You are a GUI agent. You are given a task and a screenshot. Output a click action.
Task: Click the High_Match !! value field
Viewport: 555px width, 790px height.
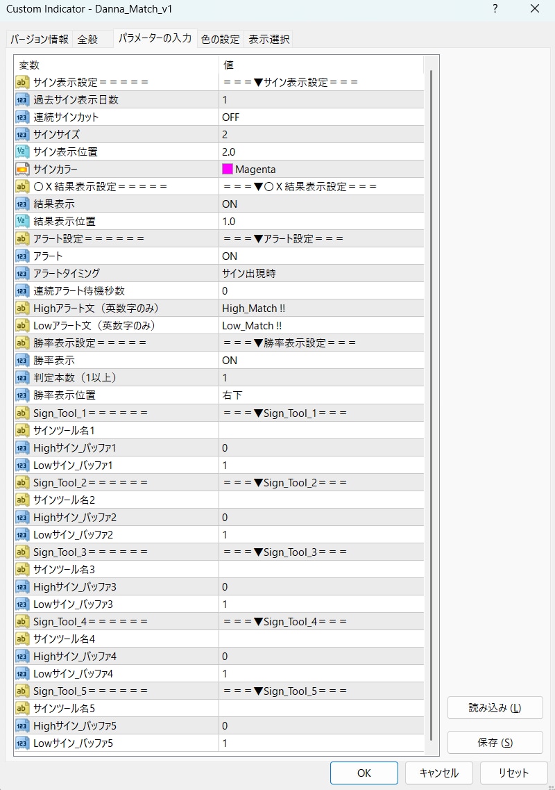pyautogui.click(x=321, y=308)
